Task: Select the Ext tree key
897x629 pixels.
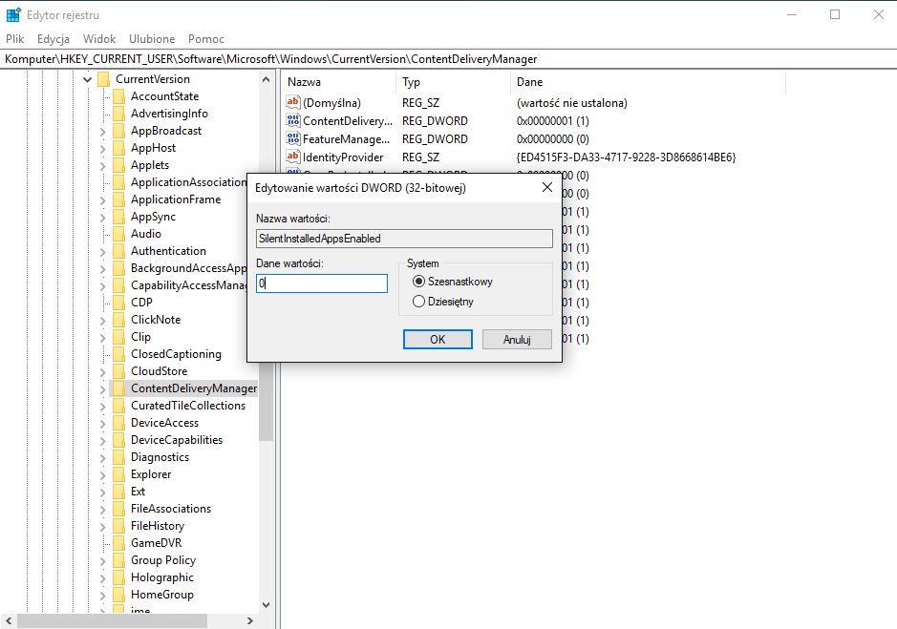Action: tap(138, 492)
